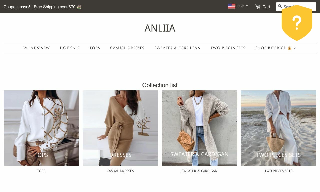Open the Dresses collection image

(x=120, y=128)
